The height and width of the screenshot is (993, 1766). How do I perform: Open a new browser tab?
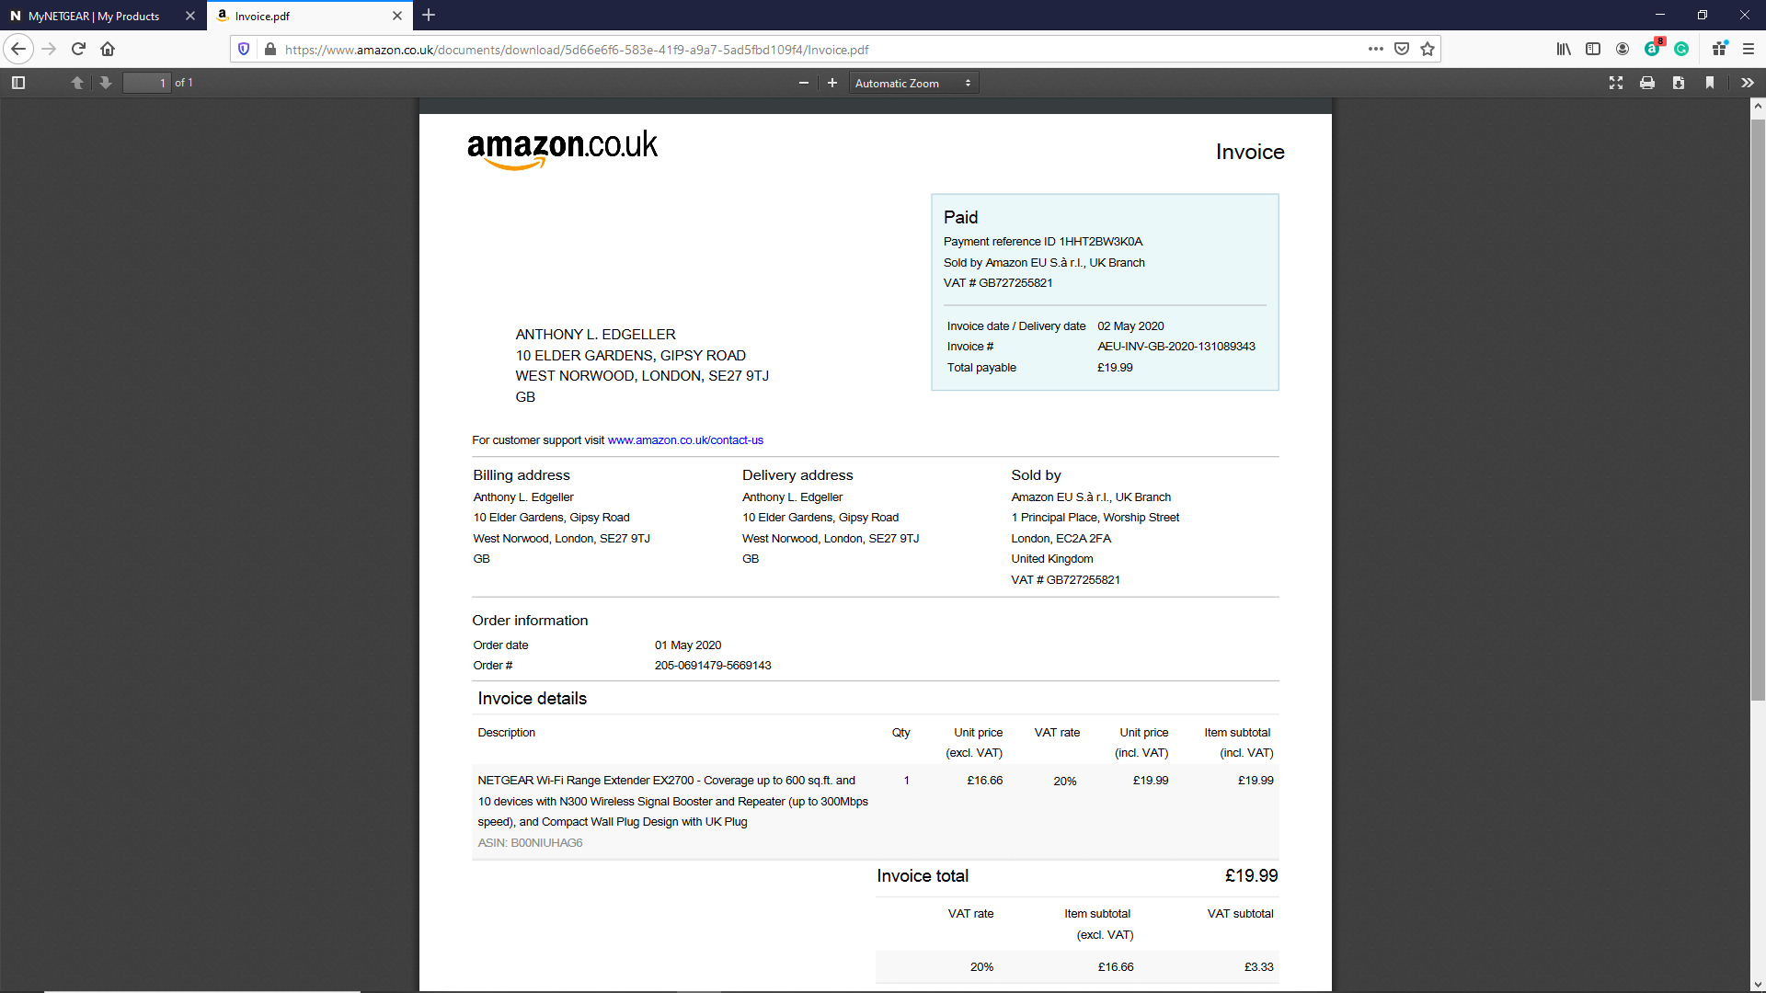pyautogui.click(x=429, y=15)
